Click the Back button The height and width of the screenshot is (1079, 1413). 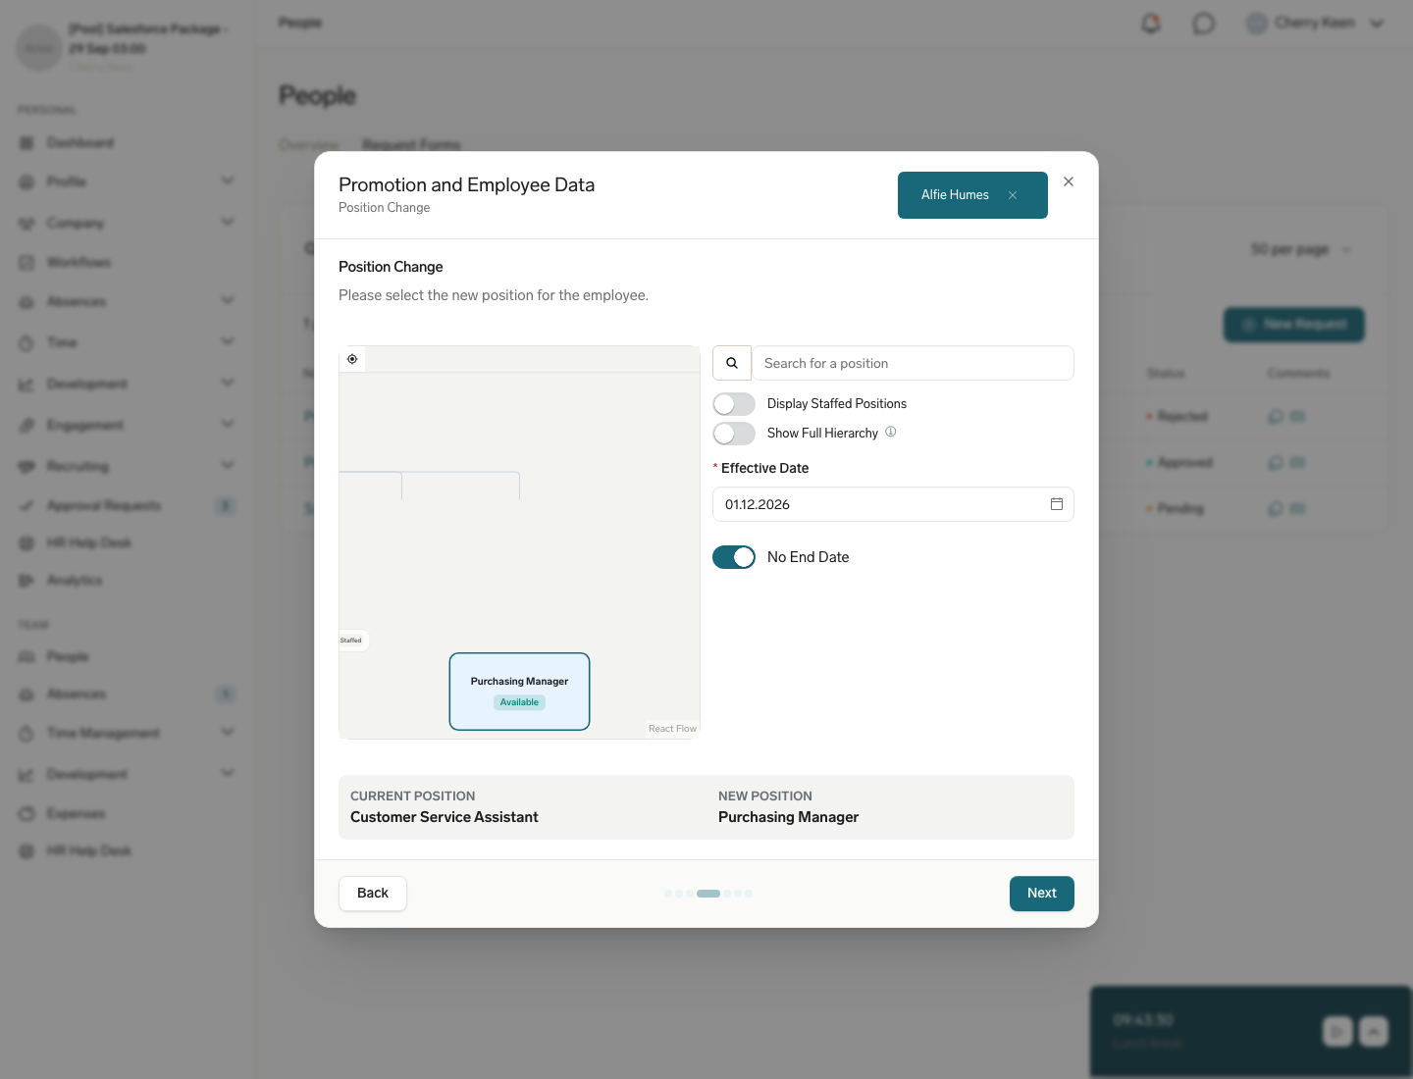coord(373,894)
